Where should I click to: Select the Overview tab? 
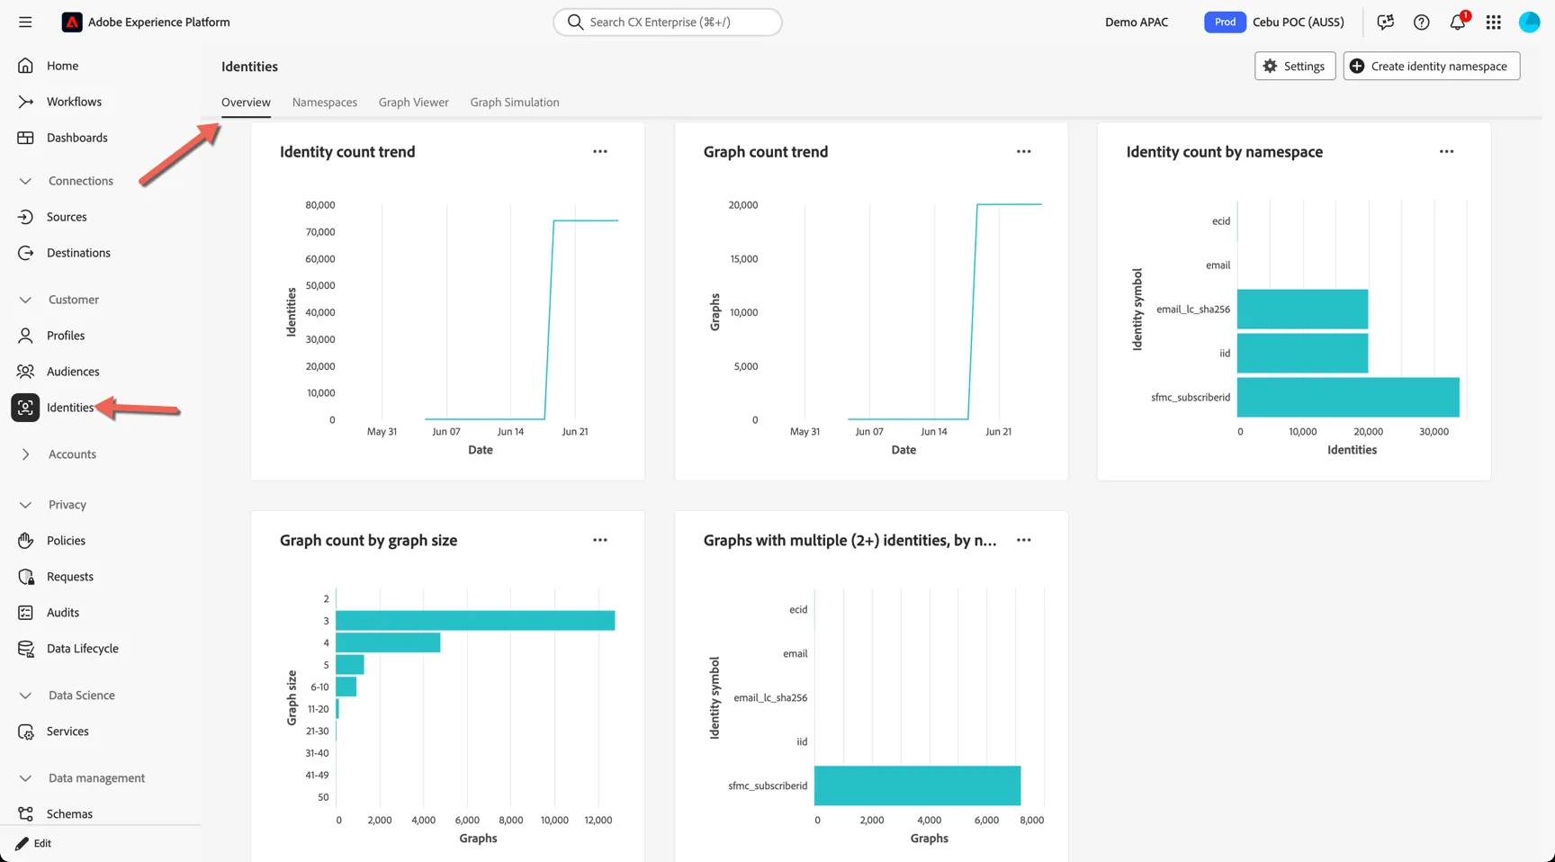(246, 102)
